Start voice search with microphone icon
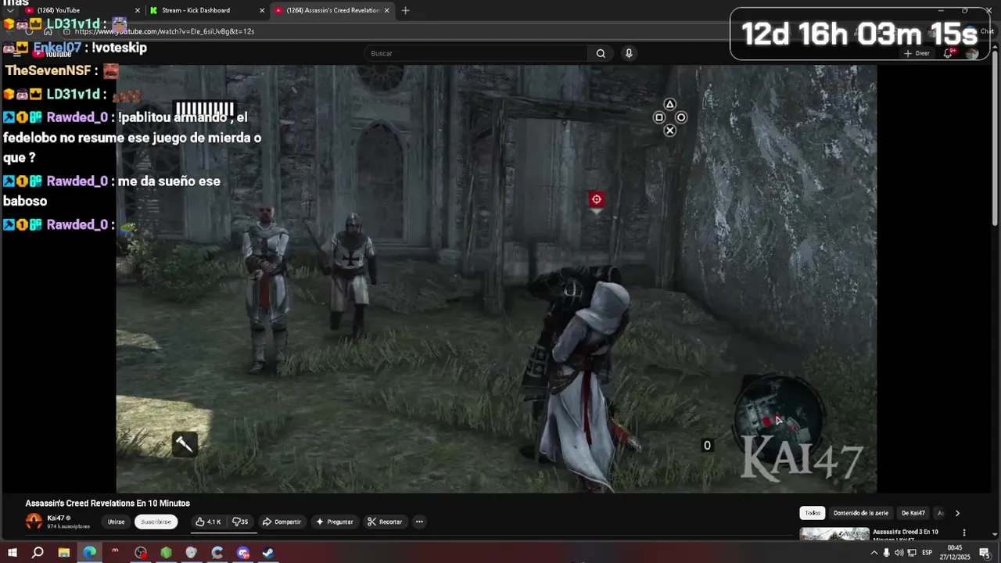 [629, 53]
